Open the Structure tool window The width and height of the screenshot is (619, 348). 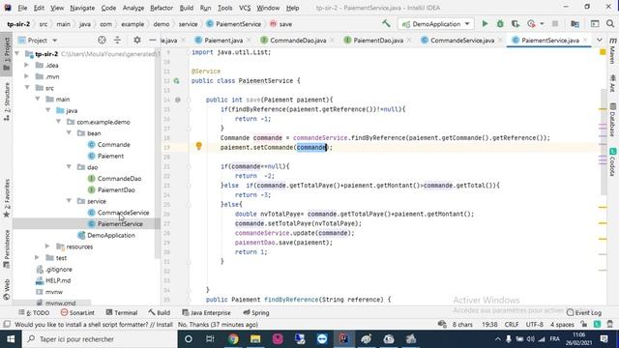point(7,101)
